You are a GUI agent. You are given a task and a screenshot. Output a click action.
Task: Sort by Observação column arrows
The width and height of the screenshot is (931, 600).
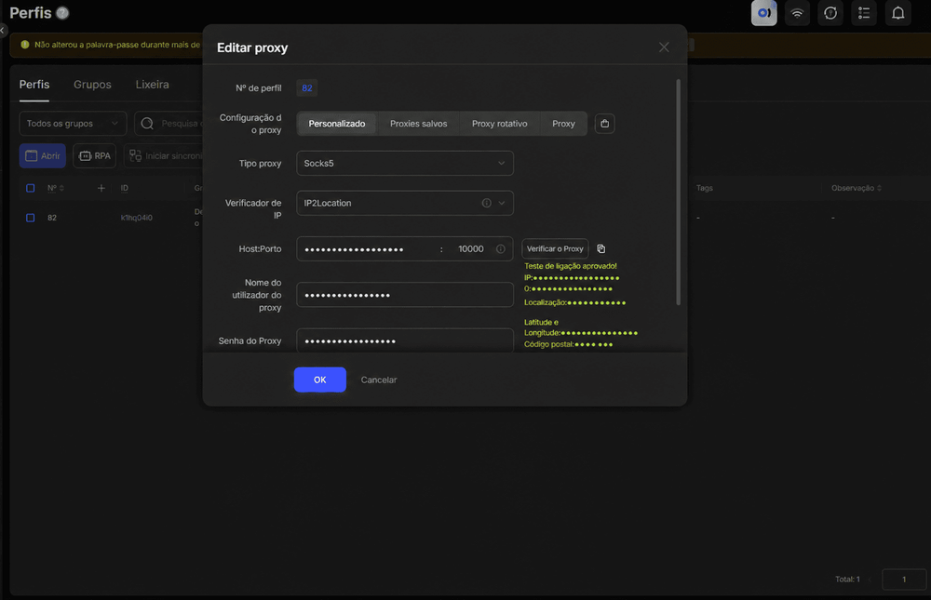point(880,188)
